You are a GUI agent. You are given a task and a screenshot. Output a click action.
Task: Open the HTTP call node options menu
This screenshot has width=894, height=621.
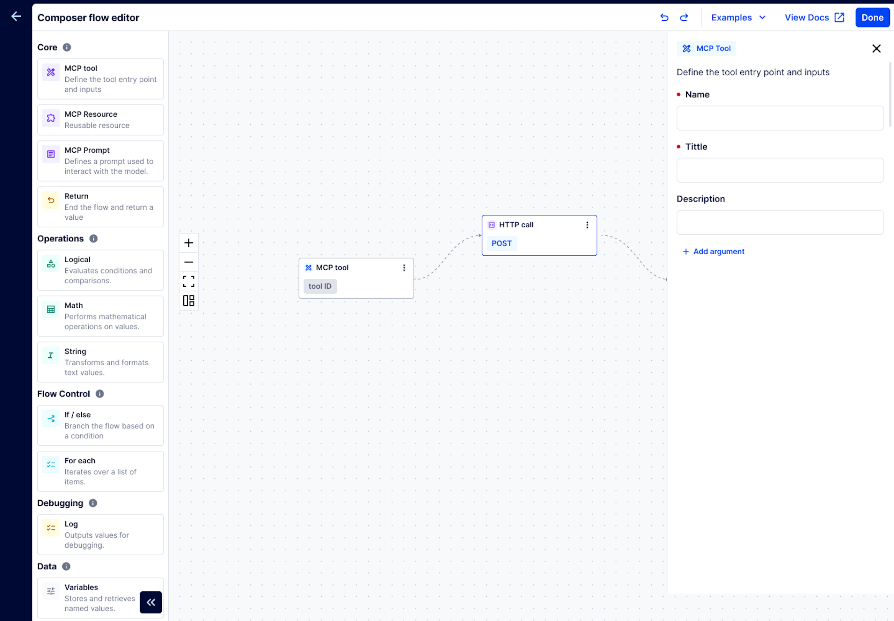click(x=587, y=225)
